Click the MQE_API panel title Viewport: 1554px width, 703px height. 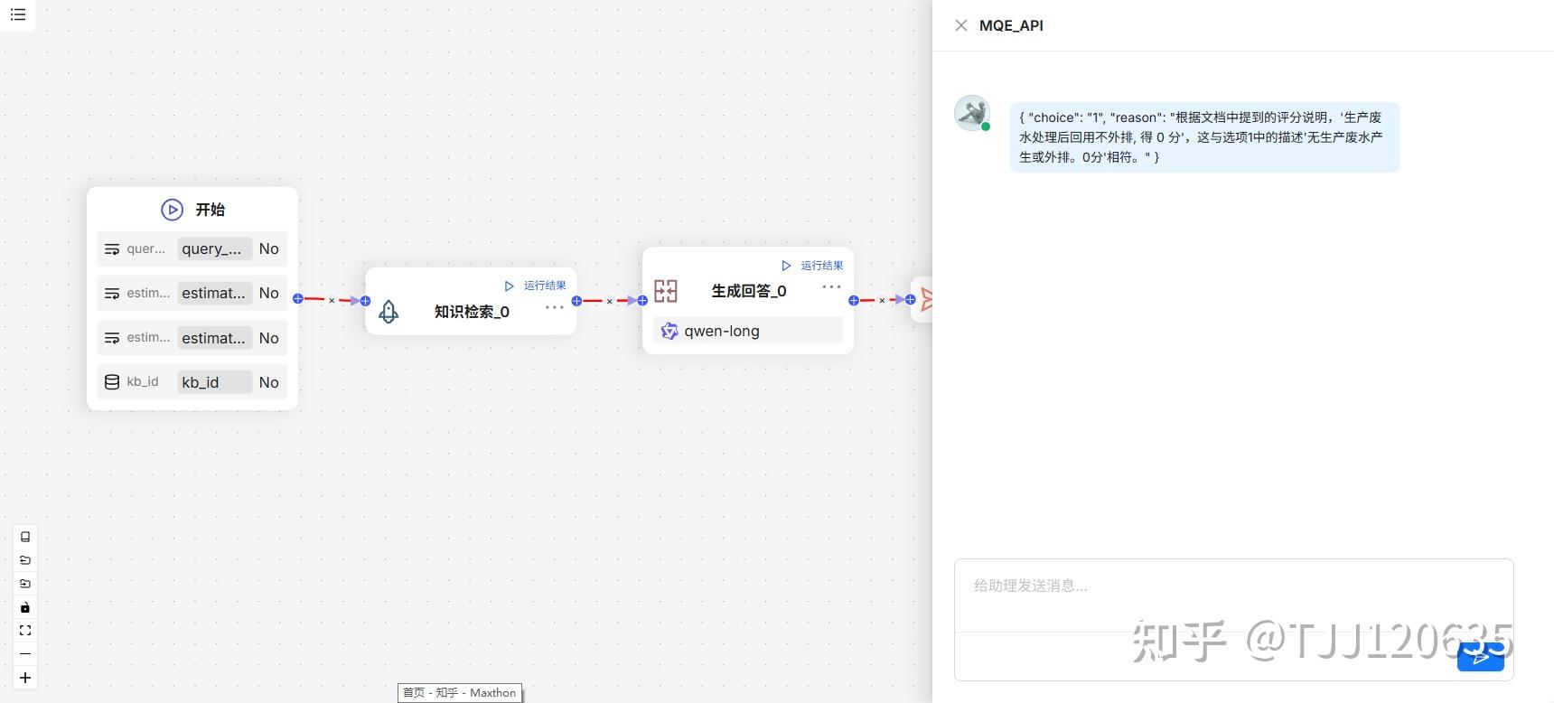[x=1011, y=25]
